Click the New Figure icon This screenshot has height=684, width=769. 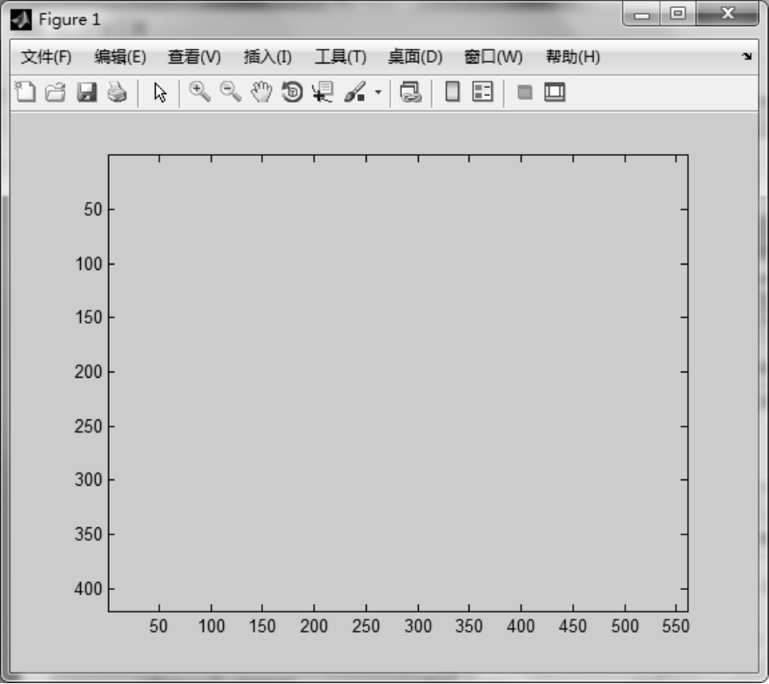coord(27,92)
